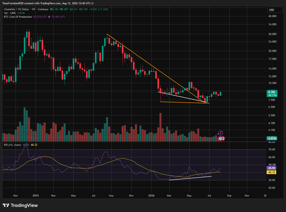Screen dimensions: 286x212
Task: Click the 4d 11h countdown label
Action: coord(272,95)
